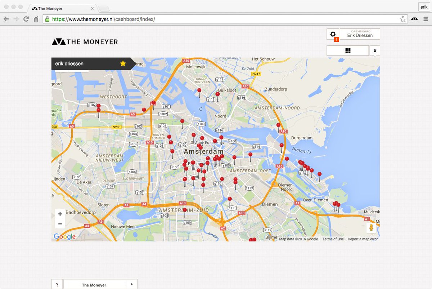
Task: Click the Anne Frank Huis label
Action: tap(209, 143)
